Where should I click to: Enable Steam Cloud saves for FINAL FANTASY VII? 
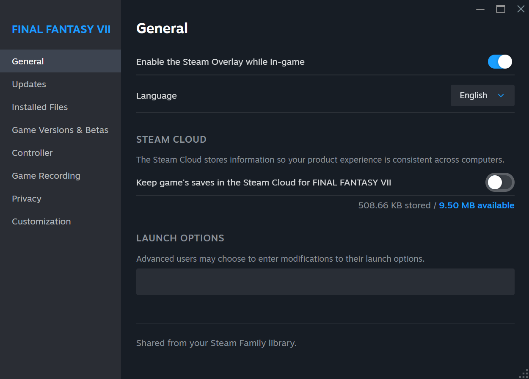coord(500,183)
